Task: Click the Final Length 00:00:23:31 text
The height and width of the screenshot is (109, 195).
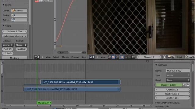Action: (x=168, y=103)
